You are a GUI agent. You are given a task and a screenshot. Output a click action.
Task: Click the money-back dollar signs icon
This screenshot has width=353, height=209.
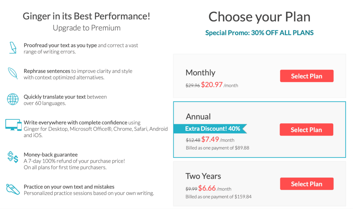pyautogui.click(x=13, y=157)
